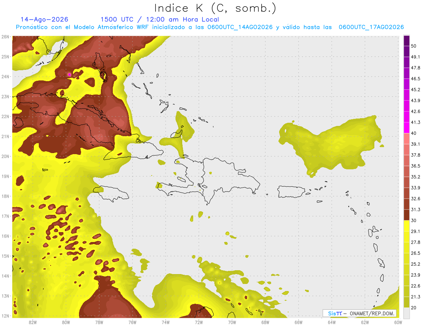
Task: Click the colorbar value "27.8"
Action: pos(416,242)
